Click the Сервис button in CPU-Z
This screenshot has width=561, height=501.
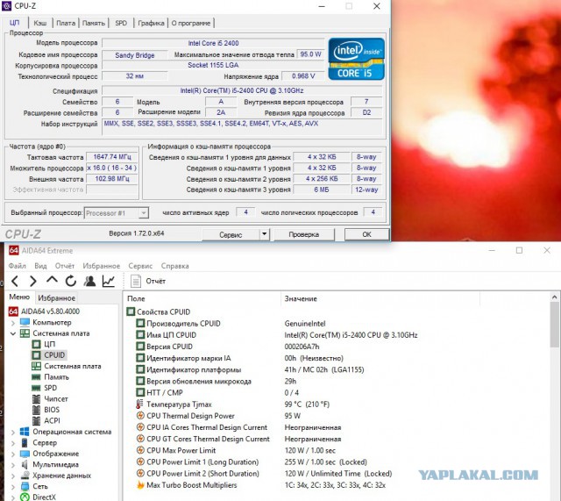231,234
